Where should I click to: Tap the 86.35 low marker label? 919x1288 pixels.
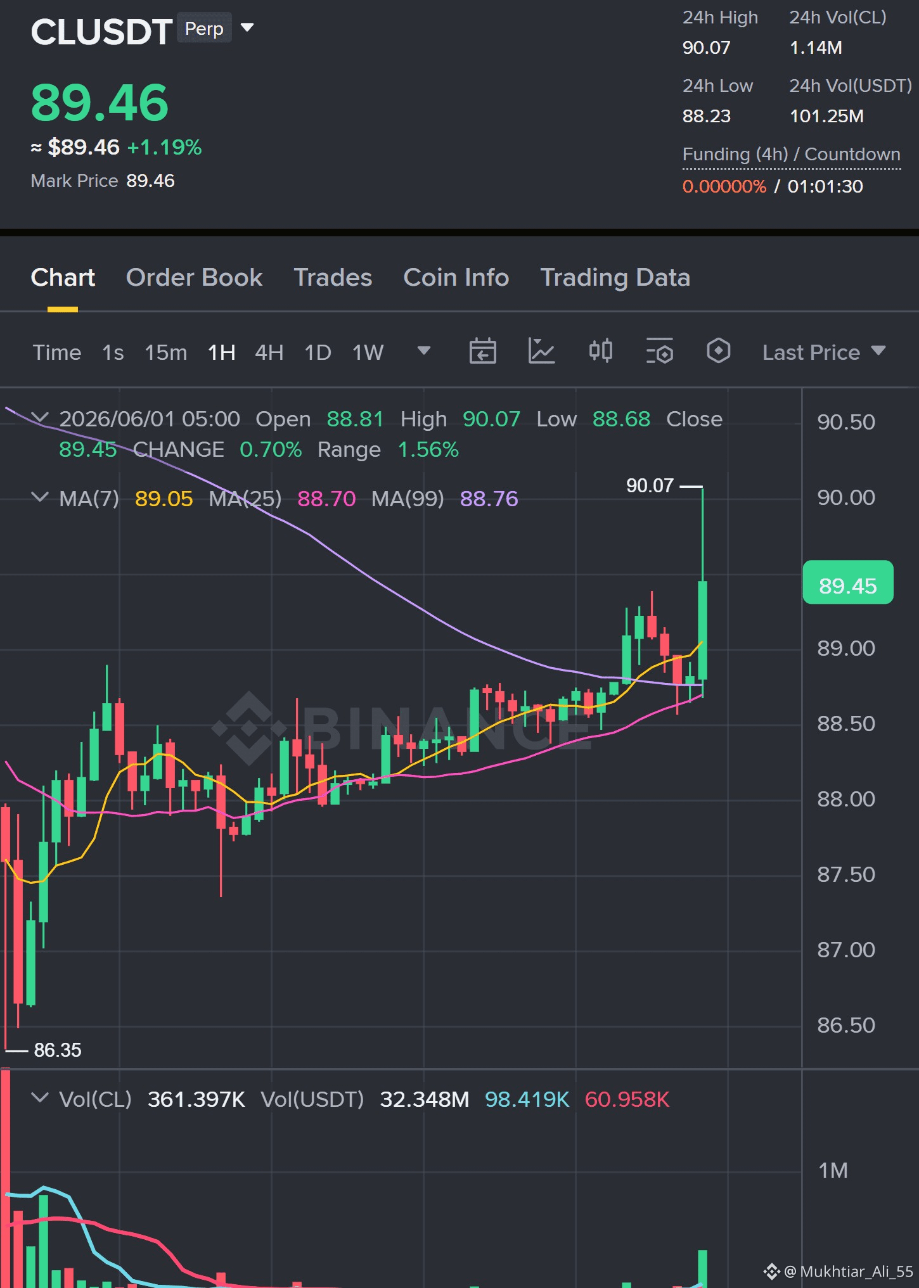point(58,1050)
